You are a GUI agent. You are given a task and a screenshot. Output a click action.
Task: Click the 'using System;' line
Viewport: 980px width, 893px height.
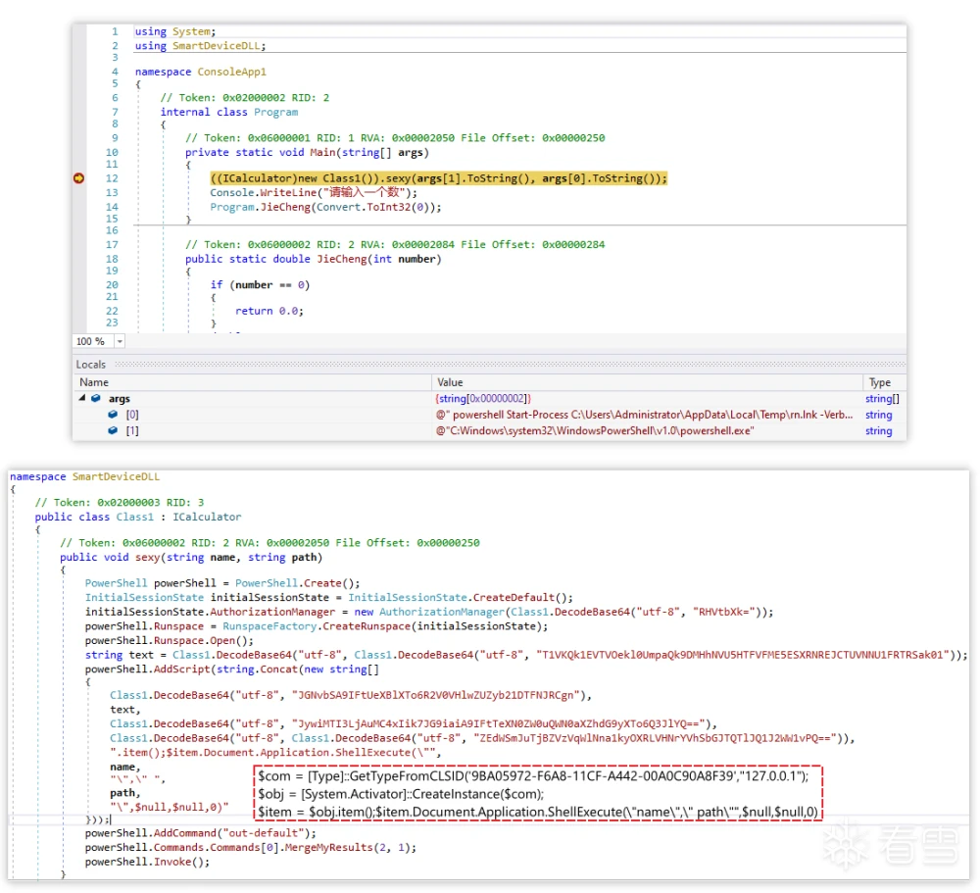(x=175, y=31)
